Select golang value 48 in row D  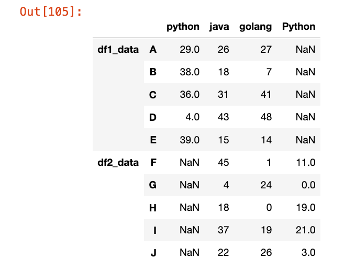tap(266, 117)
